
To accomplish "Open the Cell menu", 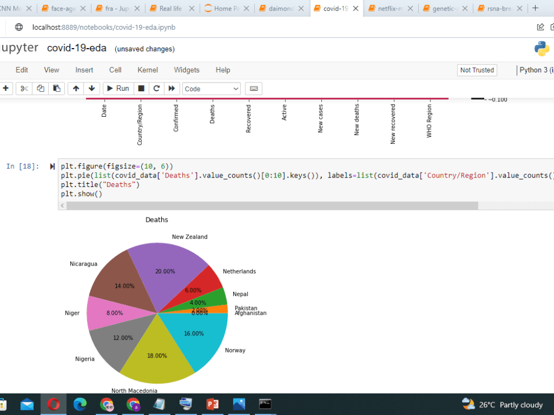I will click(x=115, y=70).
